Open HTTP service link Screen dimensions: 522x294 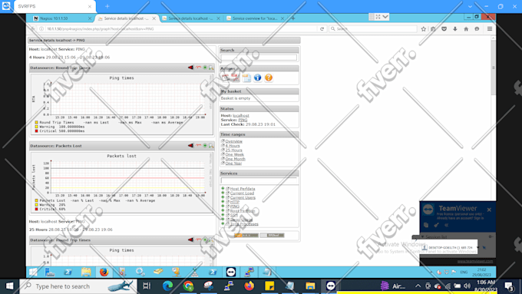coord(235,202)
